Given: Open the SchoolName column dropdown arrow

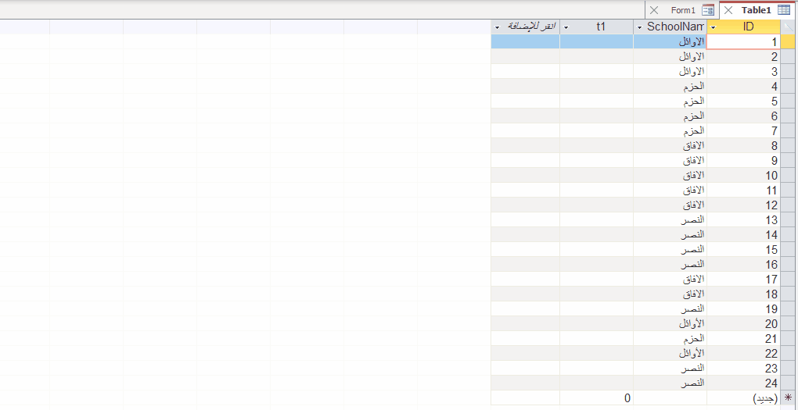Looking at the screenshot, I should tap(640, 27).
